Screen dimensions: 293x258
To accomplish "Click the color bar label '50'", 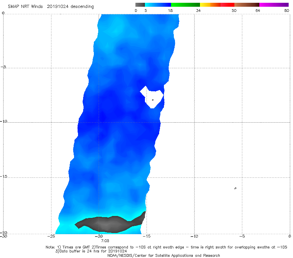I will tap(234, 11).
